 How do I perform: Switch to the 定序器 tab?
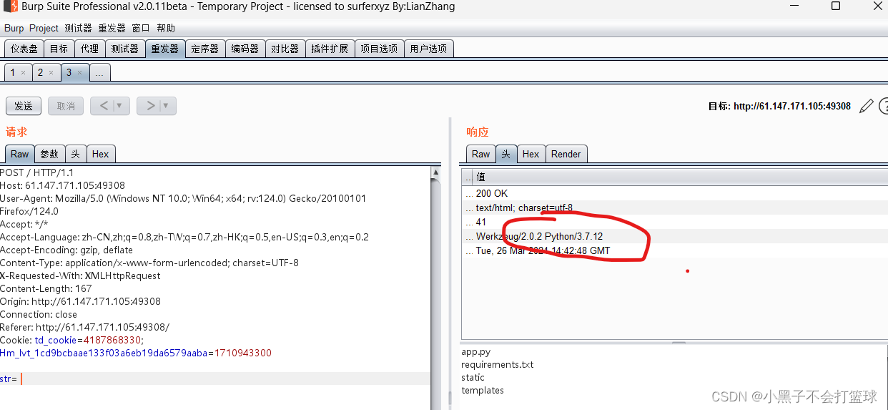coord(204,49)
